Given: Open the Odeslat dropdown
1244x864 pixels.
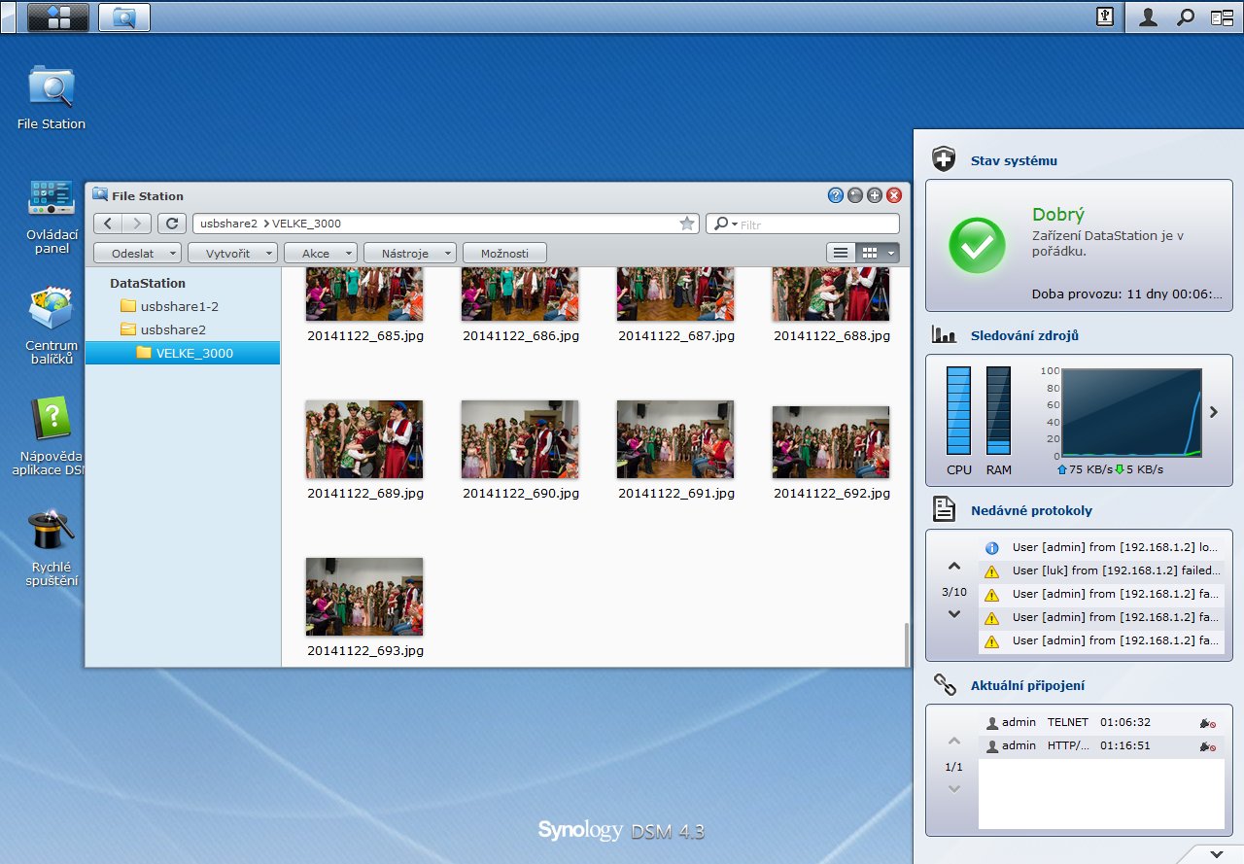Looking at the screenshot, I should 137,253.
